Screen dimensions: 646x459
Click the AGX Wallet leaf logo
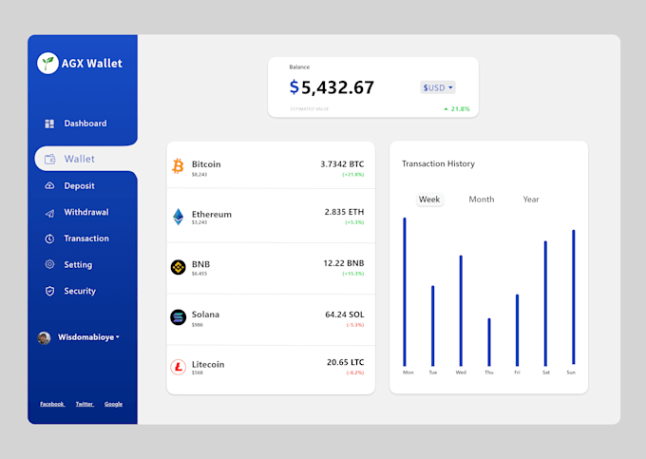(x=47, y=63)
